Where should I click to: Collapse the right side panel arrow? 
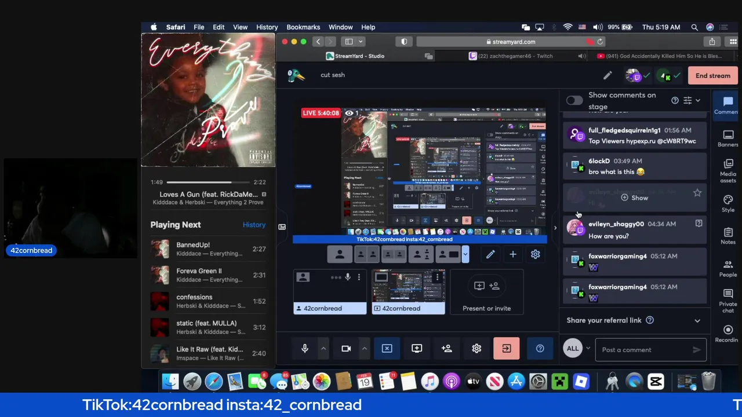pyautogui.click(x=555, y=228)
